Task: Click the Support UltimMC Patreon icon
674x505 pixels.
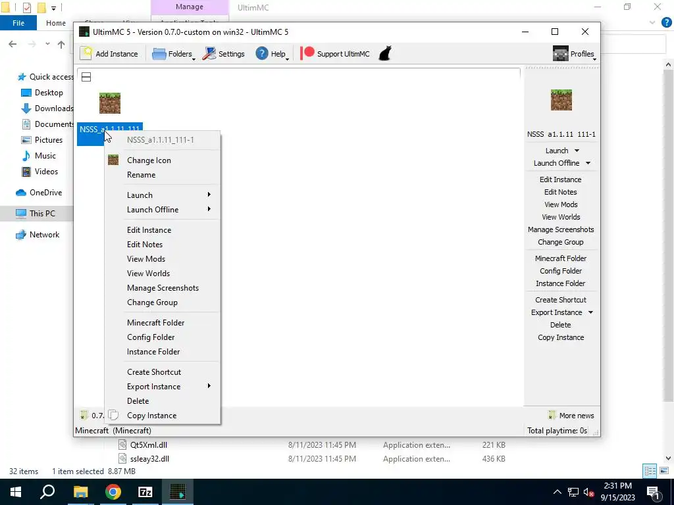Action: [307, 53]
